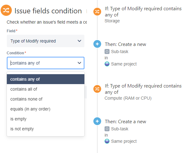Choose 'is empty' condition option
Image resolution: width=188 pixels, height=153 pixels.
click(46, 119)
